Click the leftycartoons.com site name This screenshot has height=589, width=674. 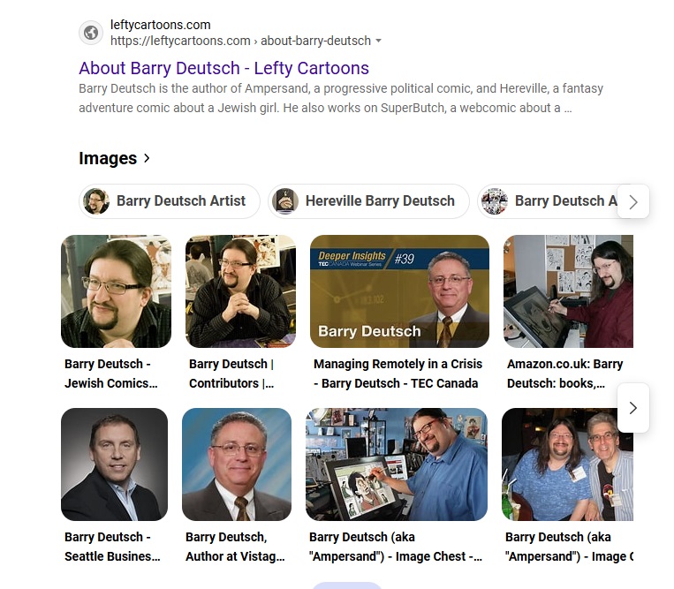(x=161, y=25)
